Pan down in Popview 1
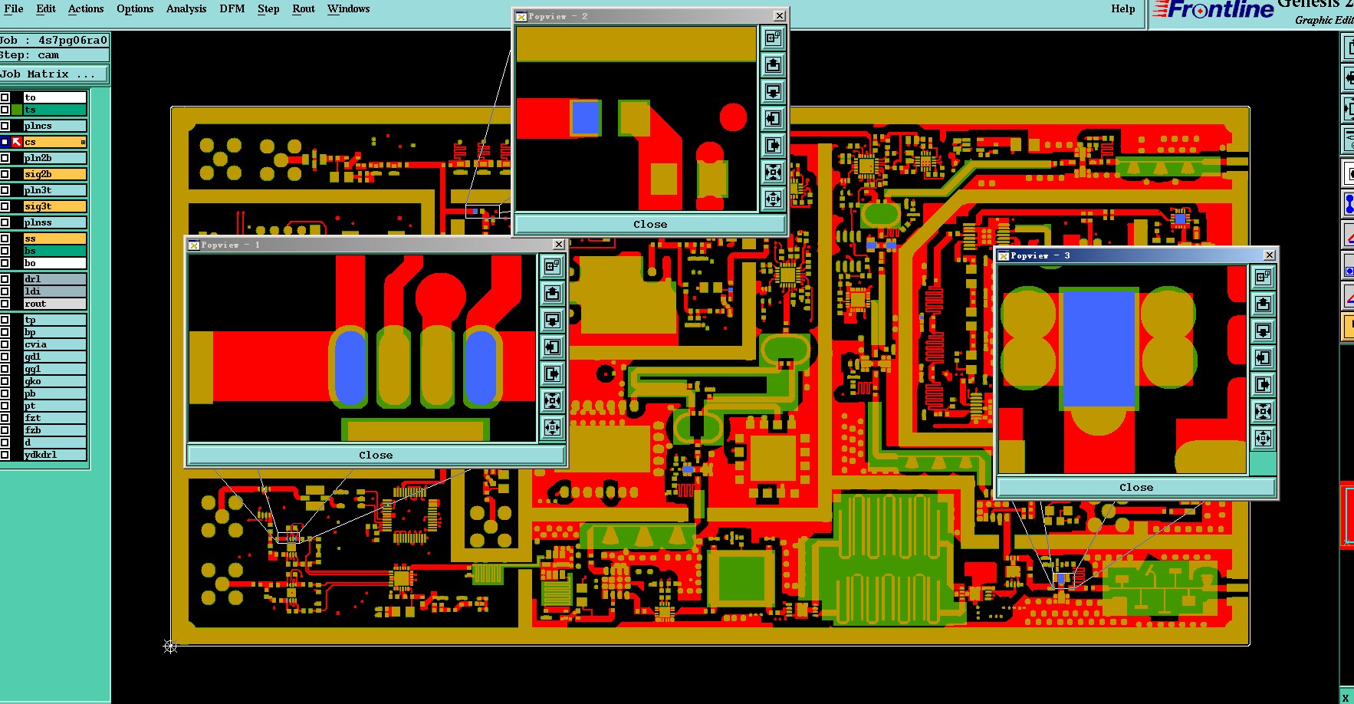This screenshot has height=704, width=1354. pyautogui.click(x=552, y=320)
